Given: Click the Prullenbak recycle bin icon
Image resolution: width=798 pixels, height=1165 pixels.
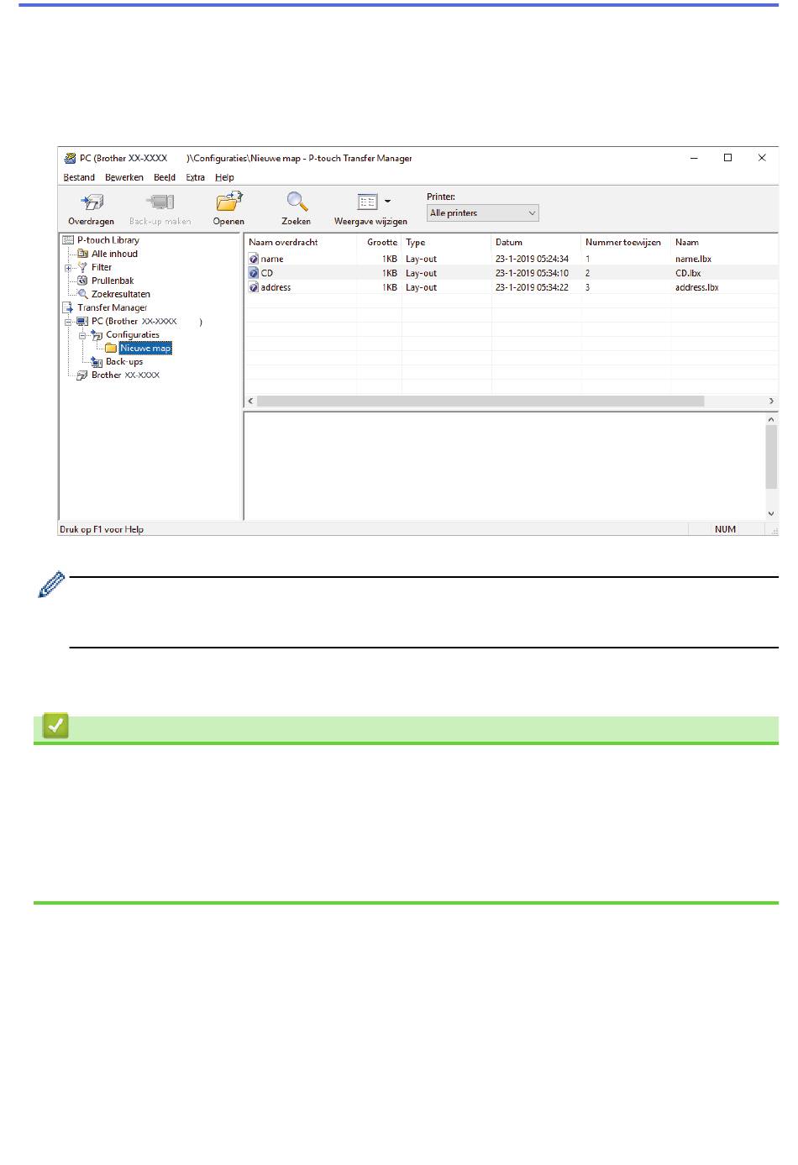Looking at the screenshot, I should 82,281.
